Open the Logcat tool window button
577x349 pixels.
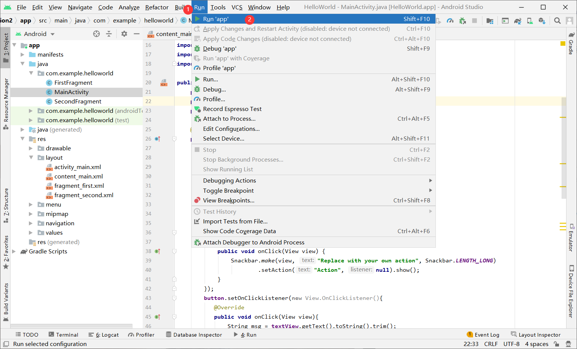pyautogui.click(x=104, y=335)
